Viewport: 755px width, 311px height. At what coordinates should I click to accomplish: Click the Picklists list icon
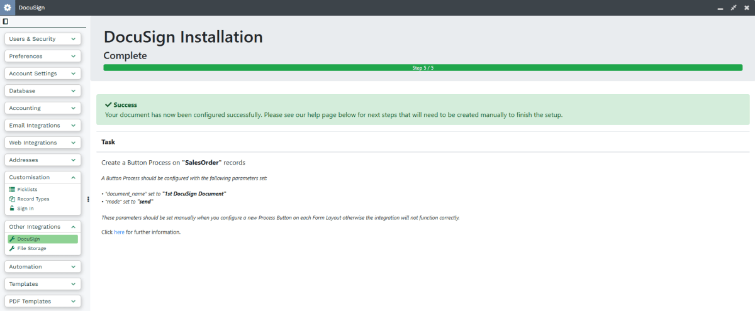(x=12, y=189)
